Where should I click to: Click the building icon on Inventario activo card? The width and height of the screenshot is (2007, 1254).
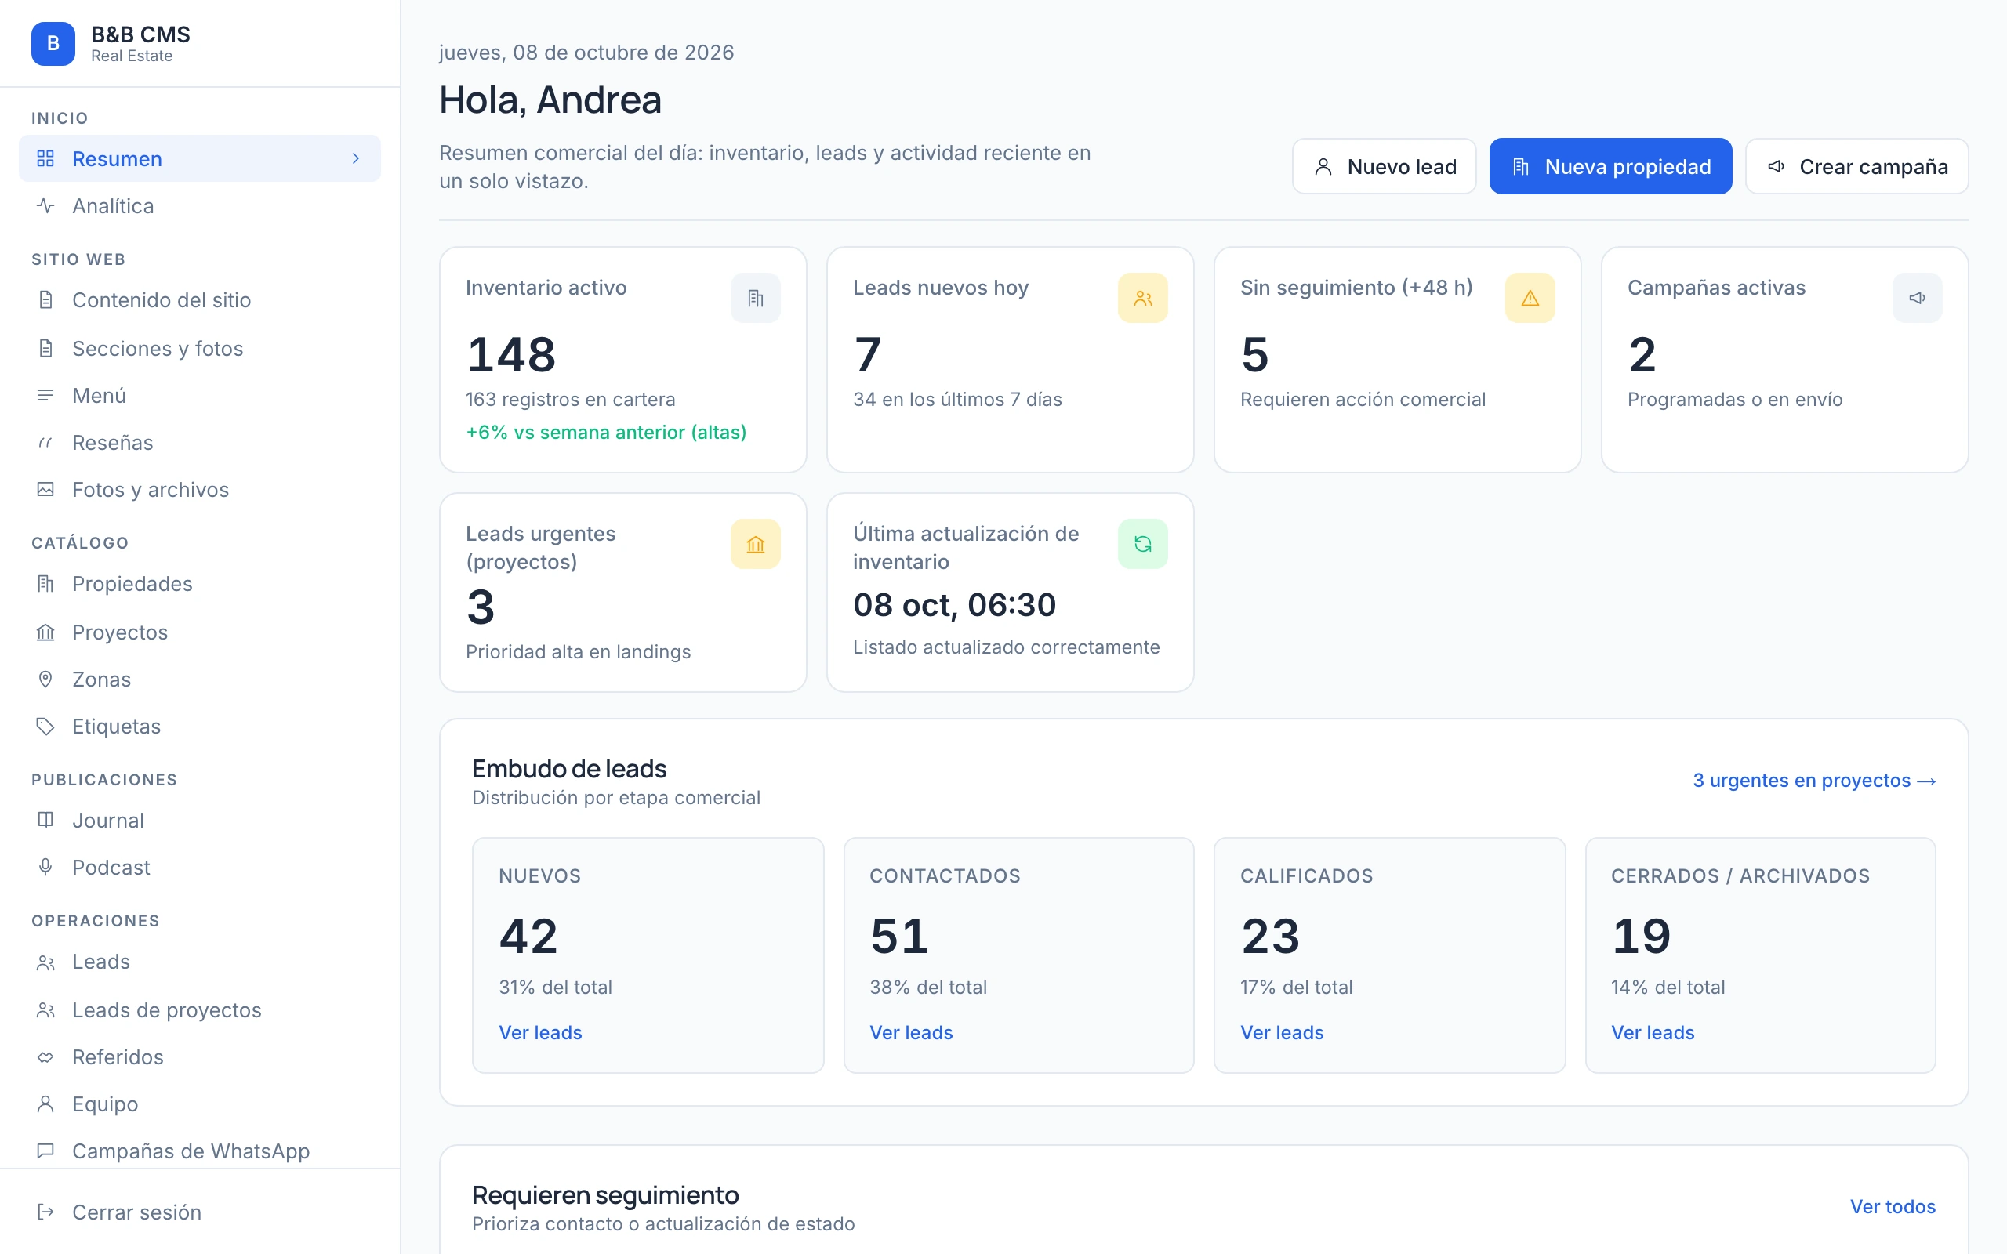(755, 298)
